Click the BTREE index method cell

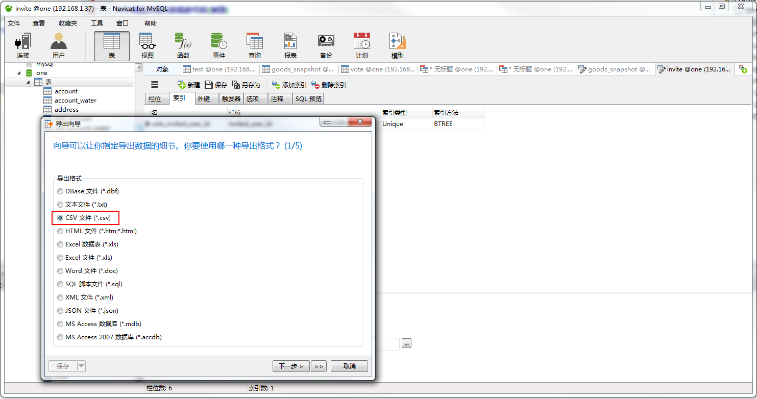458,124
